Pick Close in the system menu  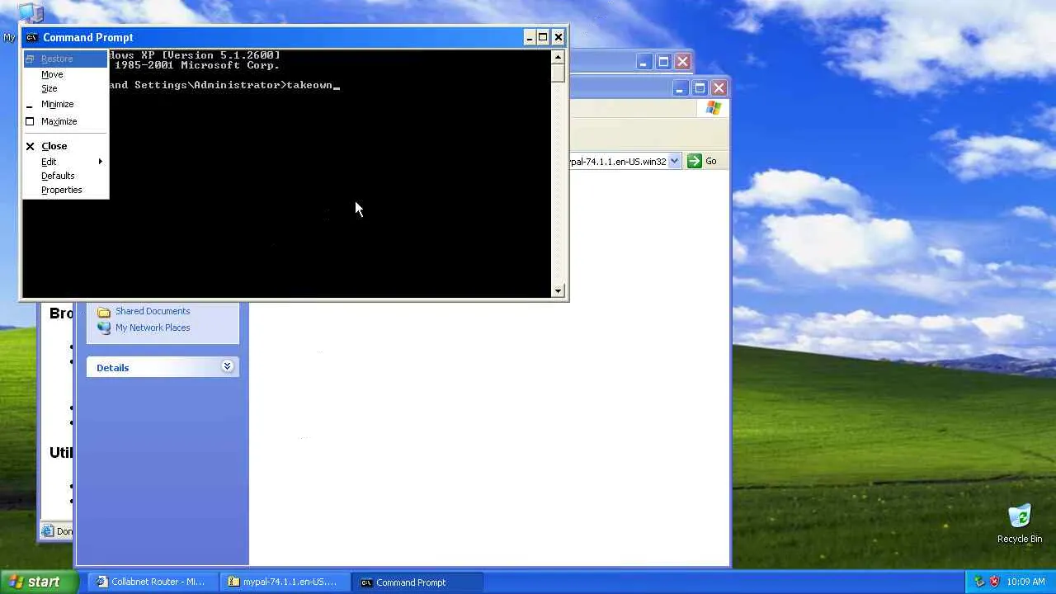pos(66,146)
